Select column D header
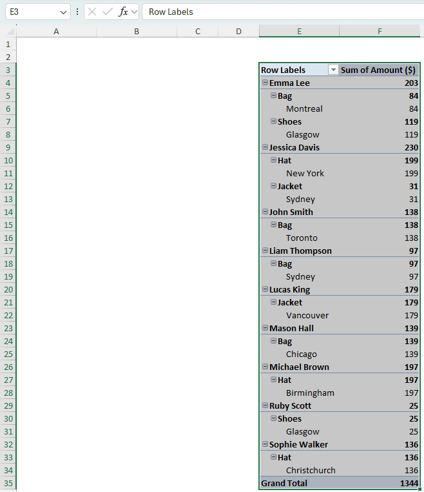This screenshot has height=492, width=424. pos(238,31)
